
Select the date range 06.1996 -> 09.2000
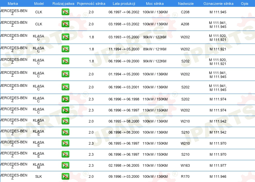coord(124,61)
